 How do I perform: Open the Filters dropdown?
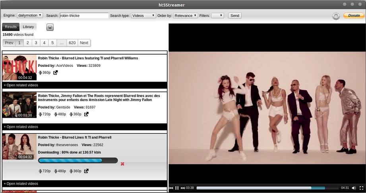tap(217, 16)
